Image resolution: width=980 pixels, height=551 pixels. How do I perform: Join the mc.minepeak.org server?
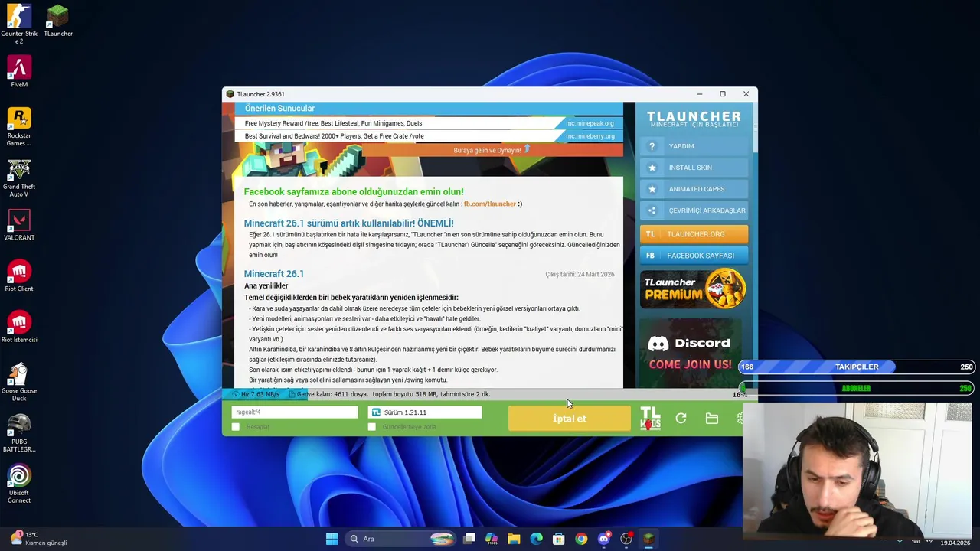590,123
